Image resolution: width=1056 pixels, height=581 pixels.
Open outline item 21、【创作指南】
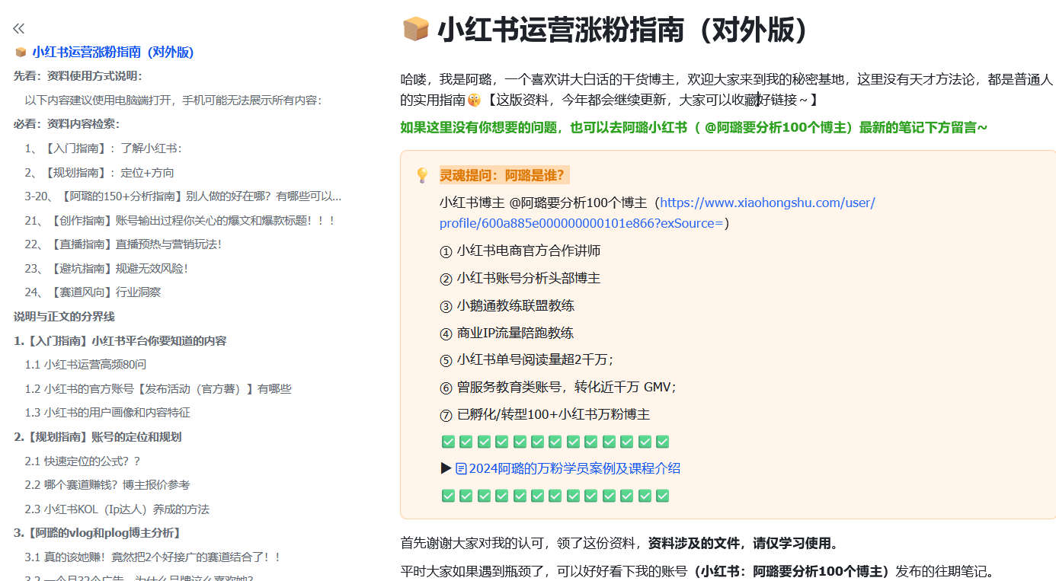point(180,221)
